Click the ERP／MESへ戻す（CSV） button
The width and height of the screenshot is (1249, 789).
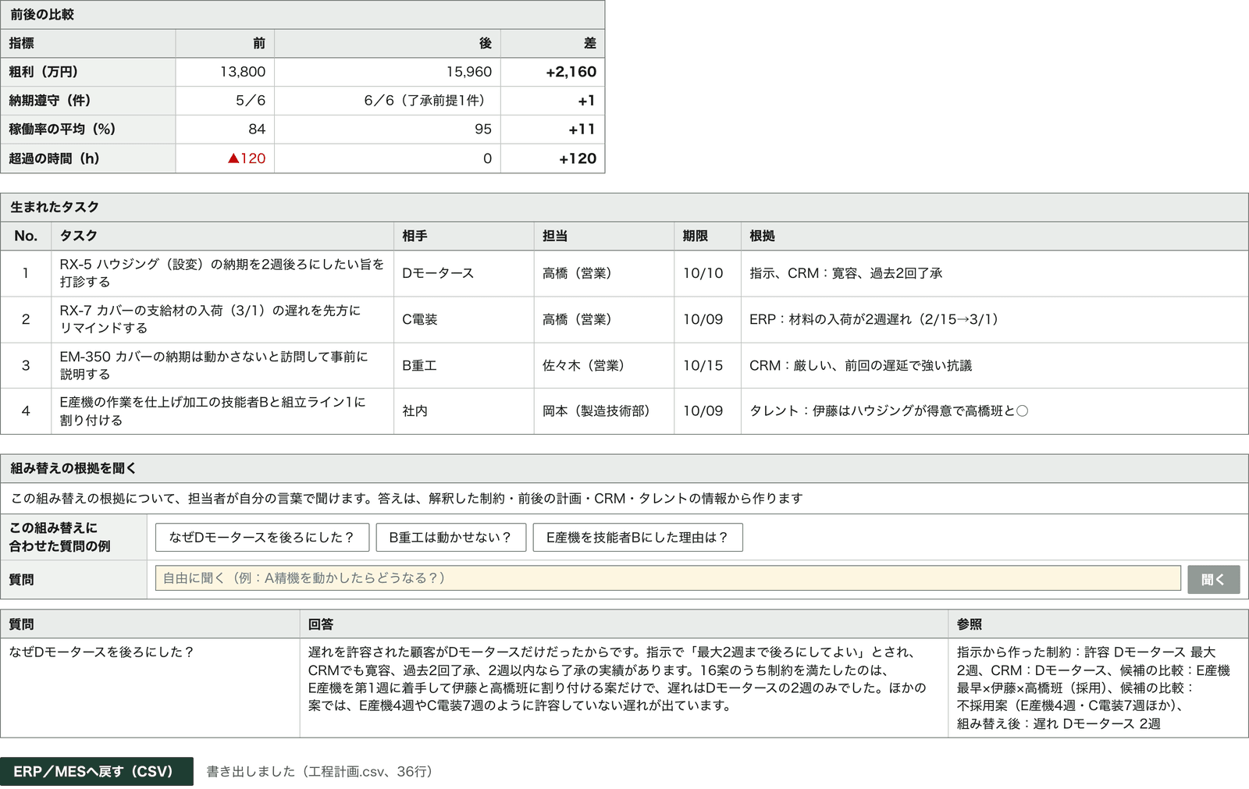pyautogui.click(x=96, y=771)
